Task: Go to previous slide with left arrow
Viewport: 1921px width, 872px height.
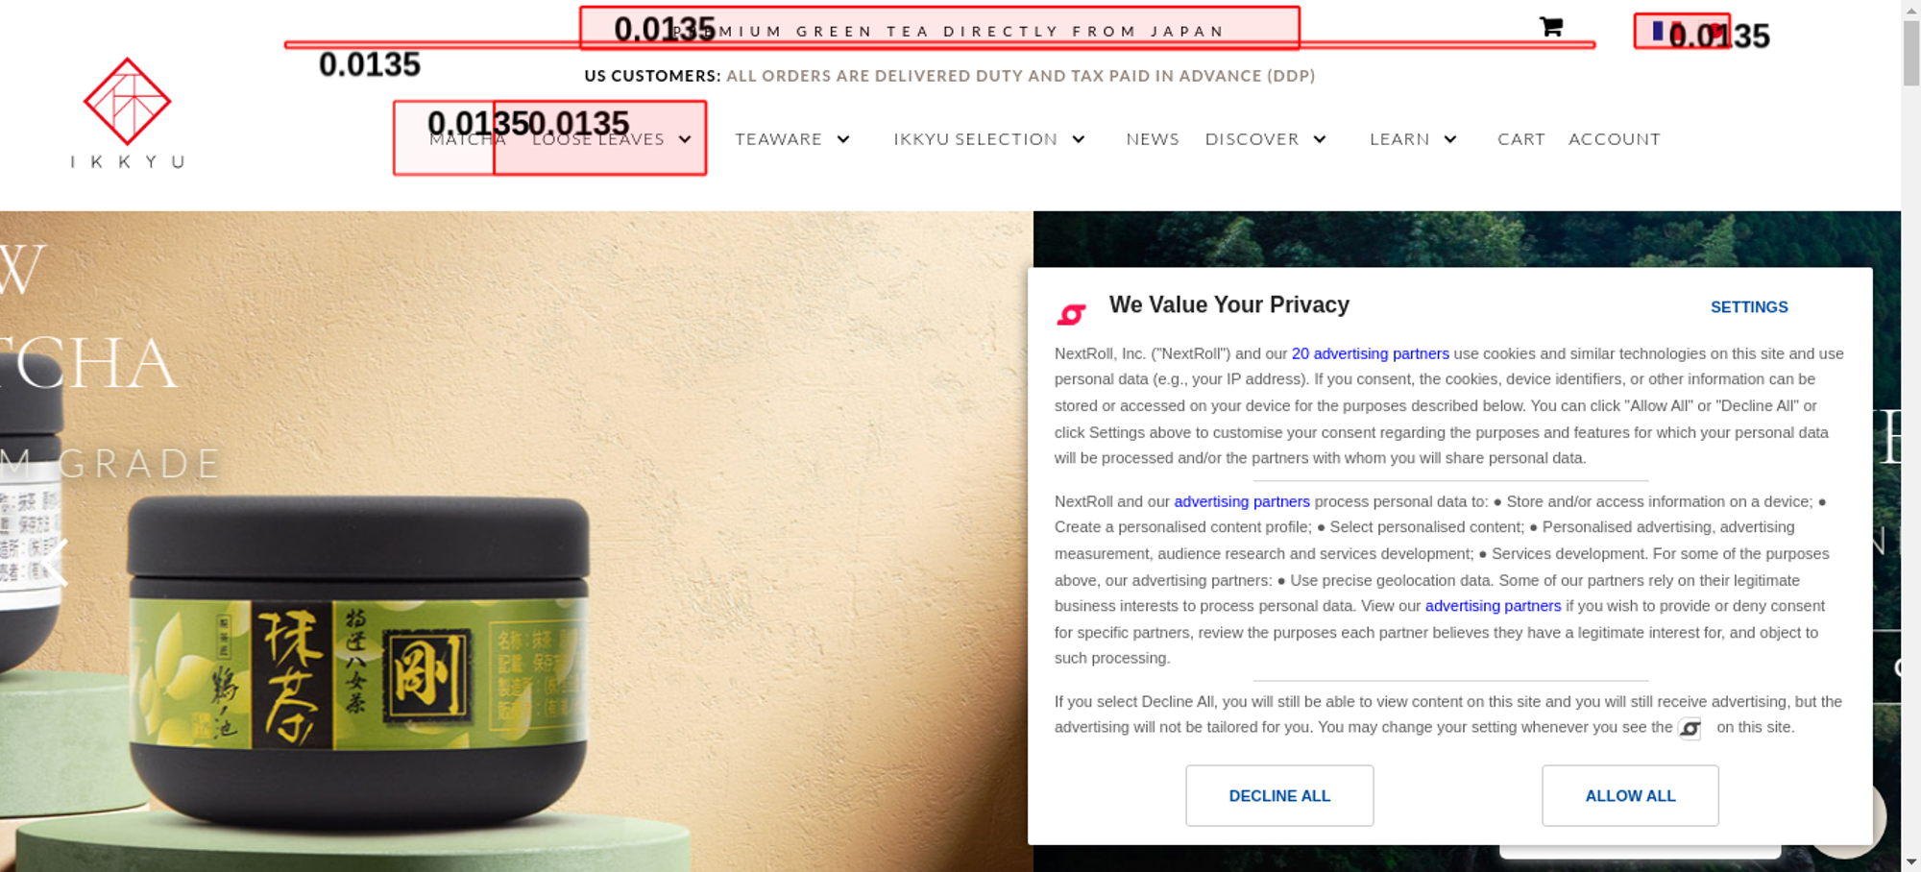Action: click(x=56, y=562)
